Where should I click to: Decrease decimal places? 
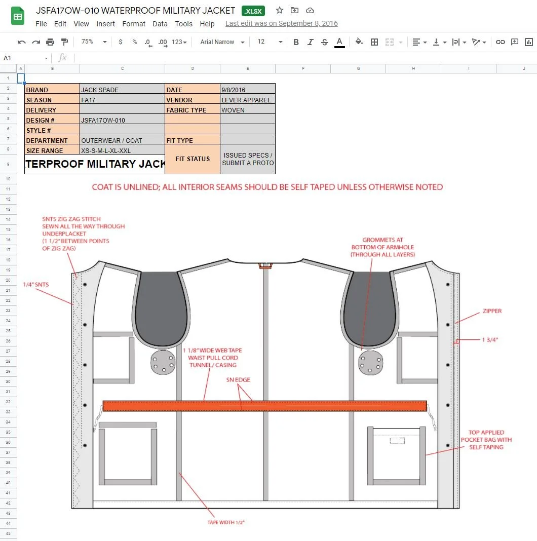[x=148, y=42]
